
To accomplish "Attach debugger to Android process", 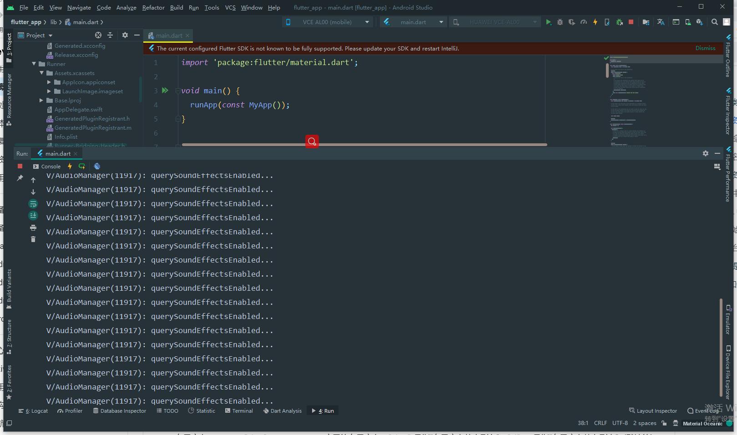I will pos(619,22).
